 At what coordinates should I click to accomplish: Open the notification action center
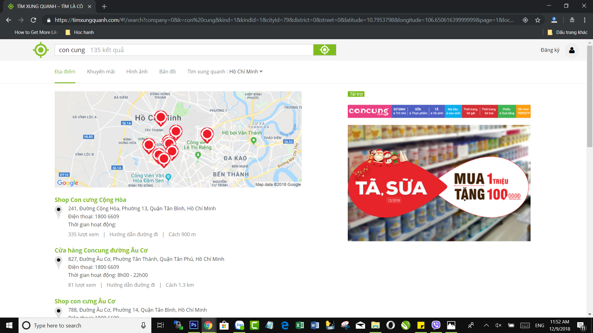581,325
